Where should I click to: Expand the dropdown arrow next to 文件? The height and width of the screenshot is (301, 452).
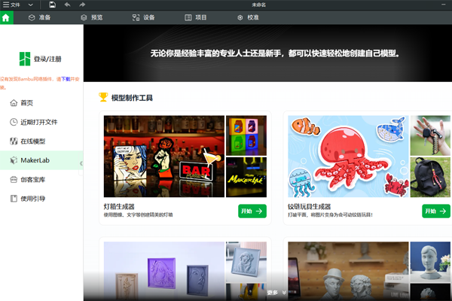point(30,5)
